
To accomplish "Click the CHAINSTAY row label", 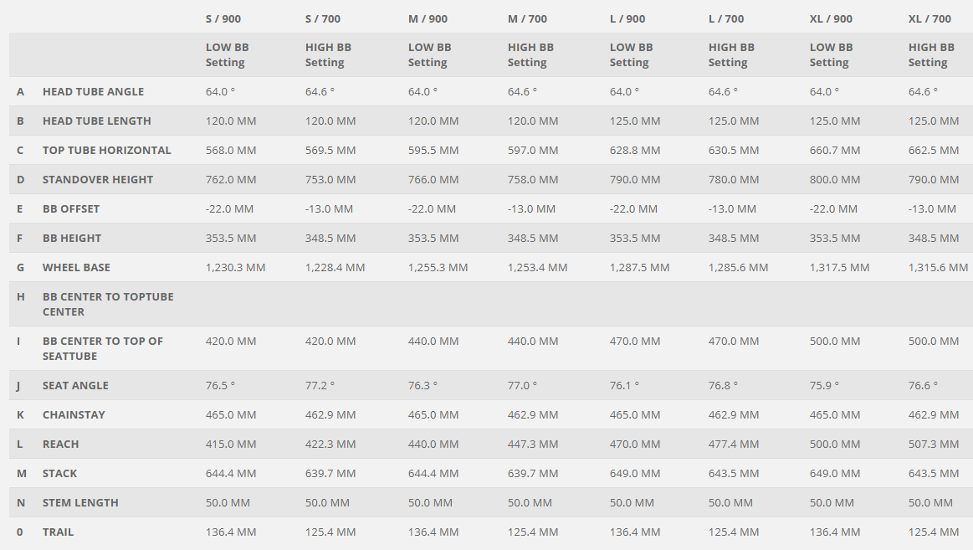I will [74, 414].
